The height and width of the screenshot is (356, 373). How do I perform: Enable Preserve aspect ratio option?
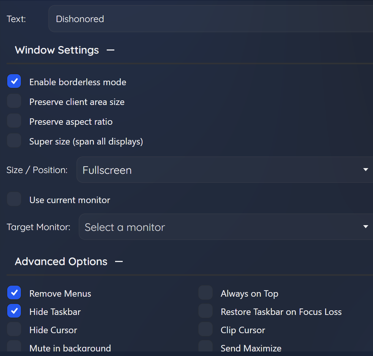pos(14,121)
